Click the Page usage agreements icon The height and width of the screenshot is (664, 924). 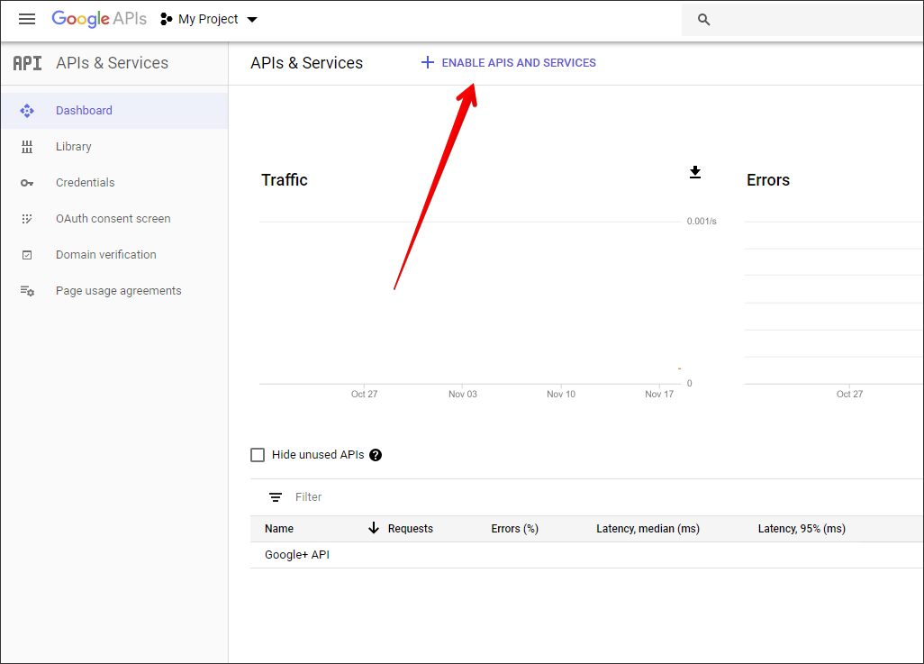[27, 291]
